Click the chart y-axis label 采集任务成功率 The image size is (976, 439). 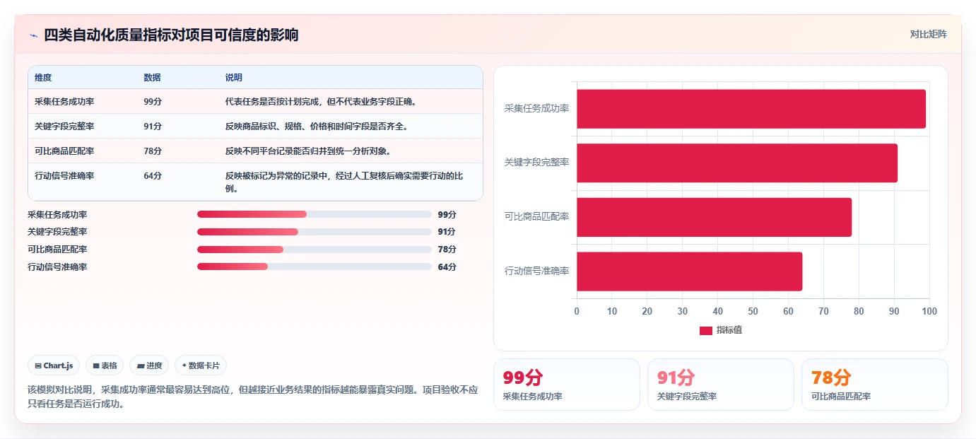[x=536, y=109]
